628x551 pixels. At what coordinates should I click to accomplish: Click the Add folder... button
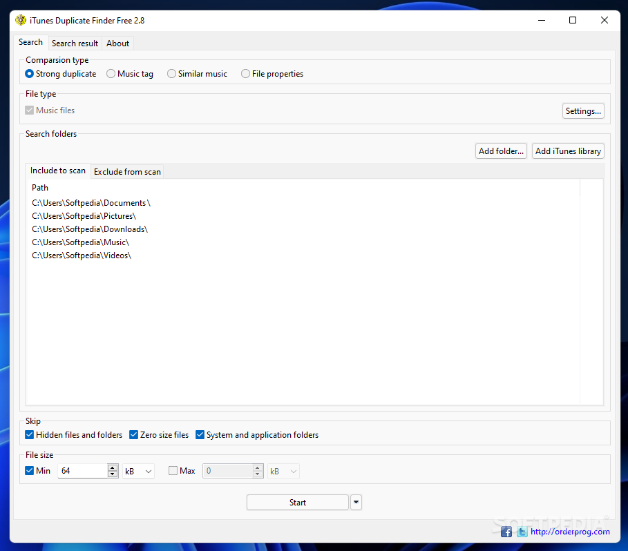point(501,151)
